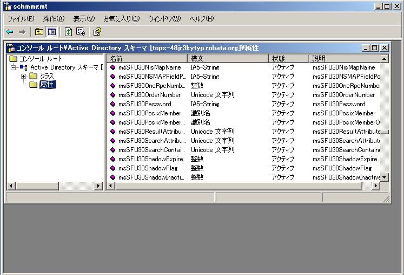Click msSFU30NisMapName in the 説明 column
Viewport: 404px width, 275px height.
(x=344, y=67)
